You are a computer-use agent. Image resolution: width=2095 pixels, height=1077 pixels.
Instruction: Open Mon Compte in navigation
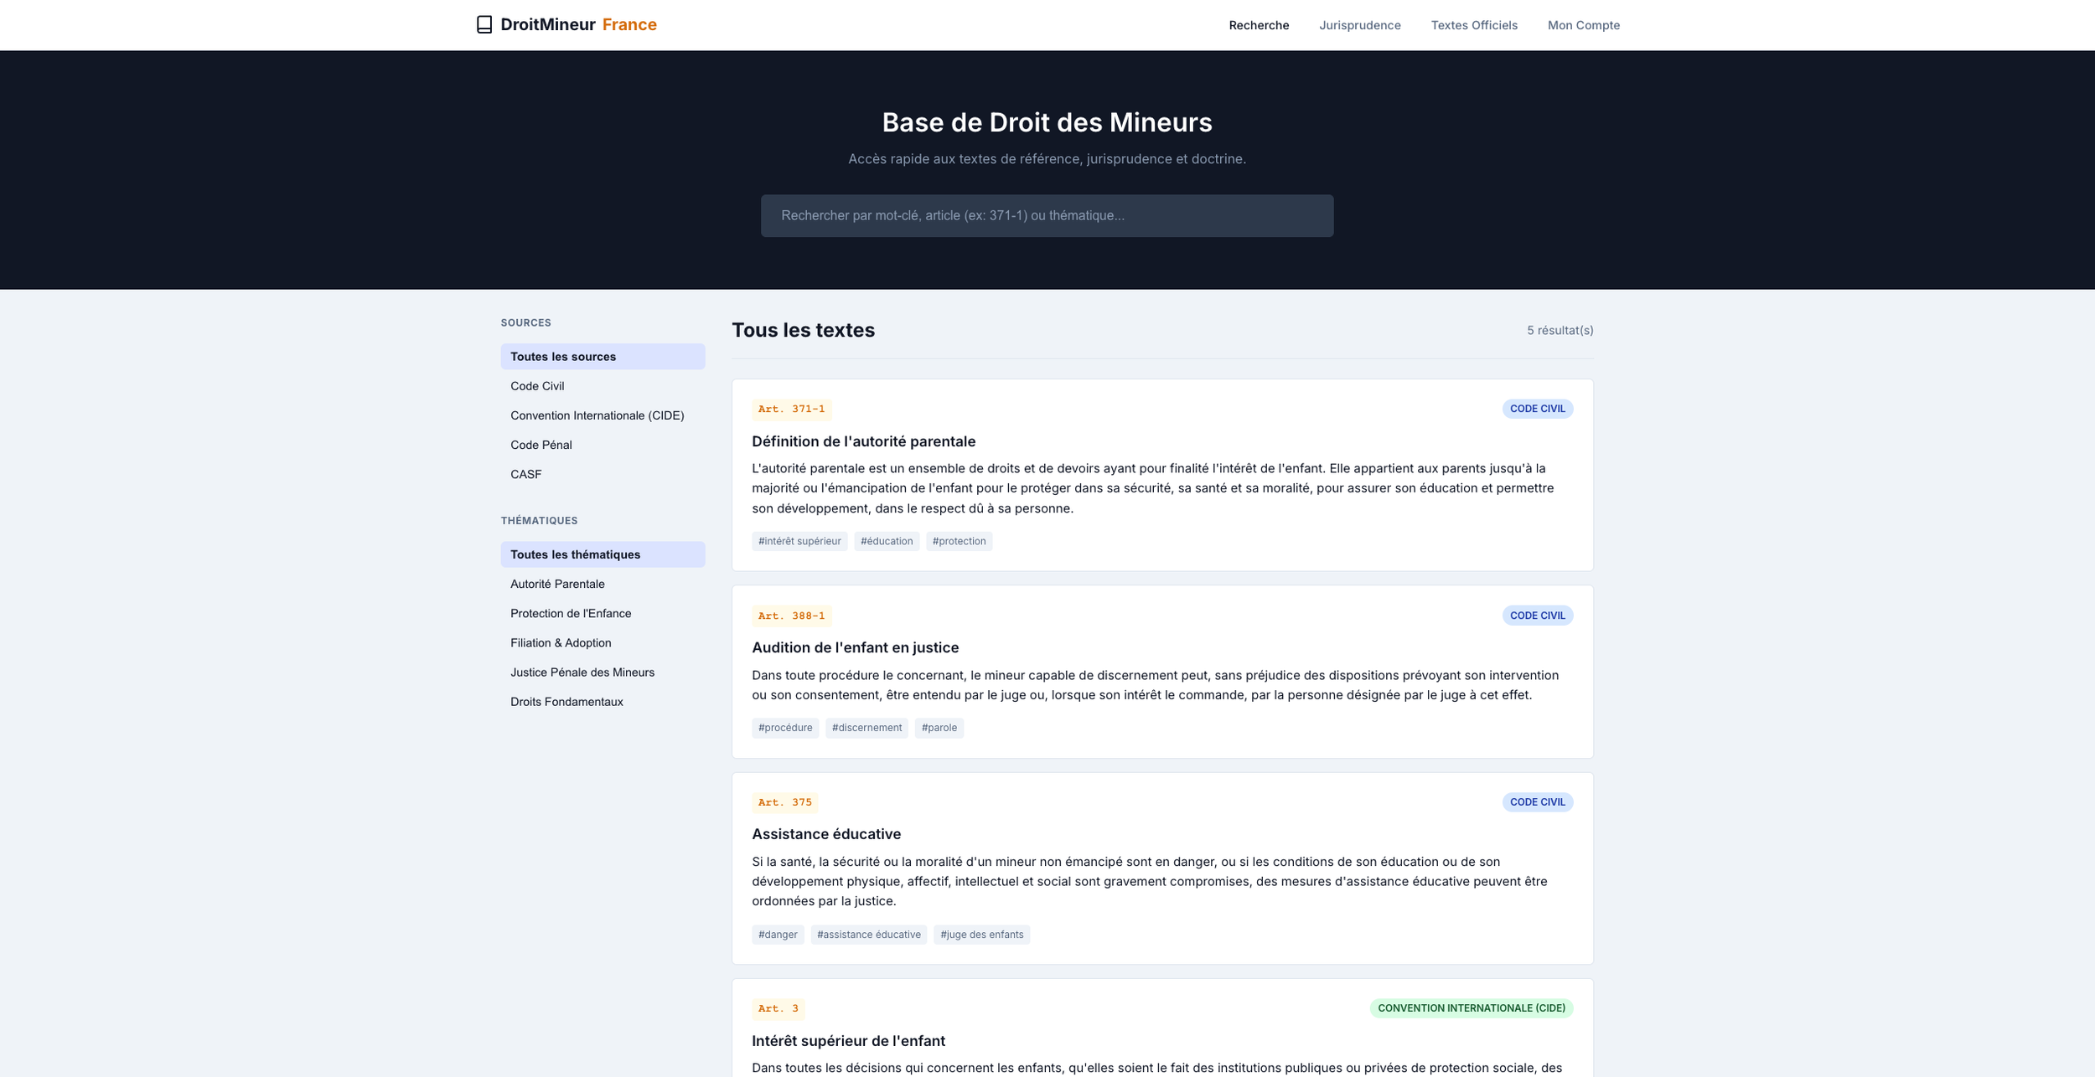click(x=1583, y=25)
